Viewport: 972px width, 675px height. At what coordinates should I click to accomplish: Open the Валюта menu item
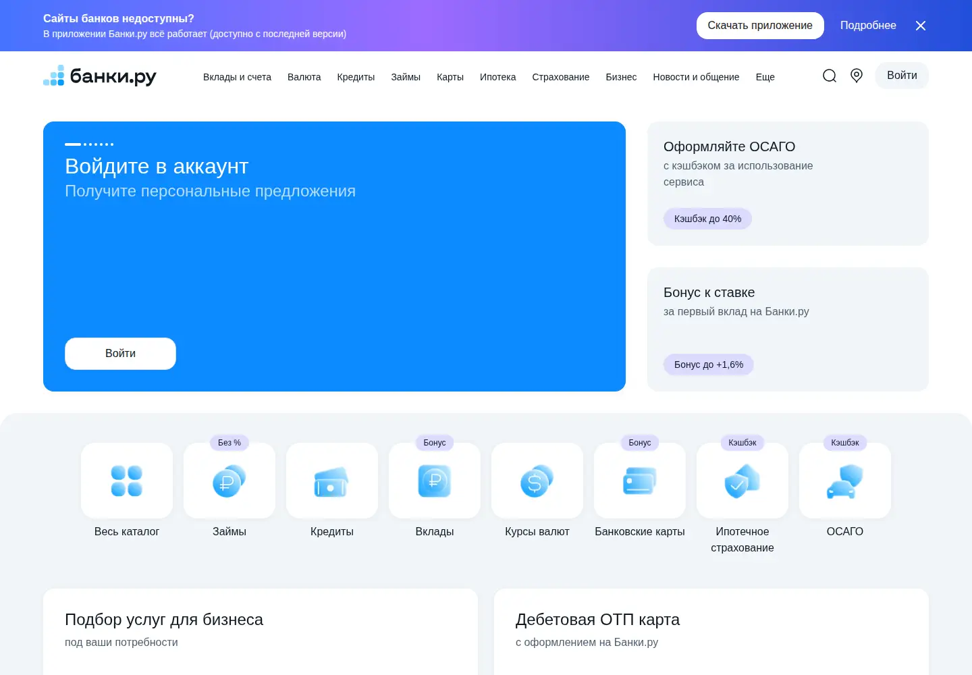tap(304, 77)
